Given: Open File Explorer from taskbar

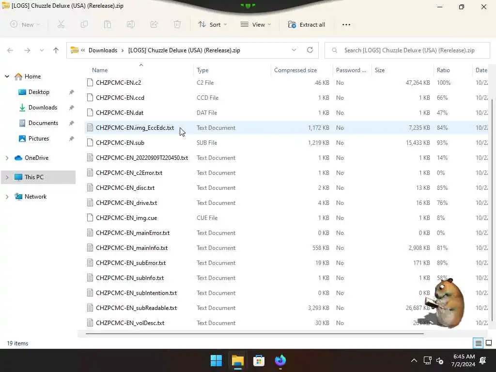Looking at the screenshot, I should [237, 360].
